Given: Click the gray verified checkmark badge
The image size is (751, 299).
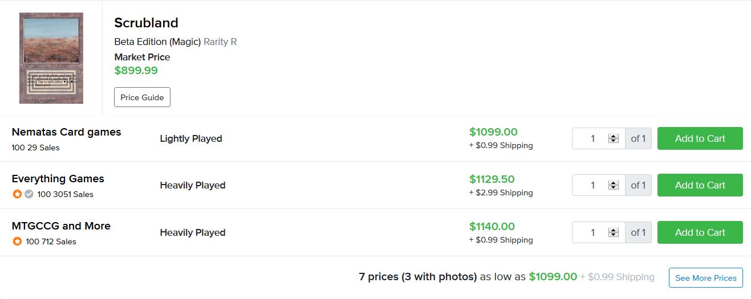Looking at the screenshot, I should coord(29,194).
